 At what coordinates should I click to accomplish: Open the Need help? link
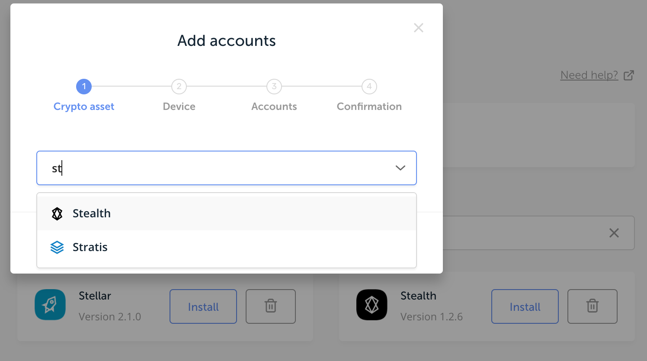[x=589, y=75]
